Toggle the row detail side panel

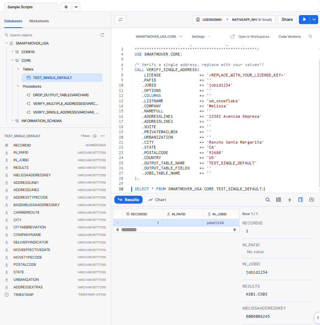301,200
